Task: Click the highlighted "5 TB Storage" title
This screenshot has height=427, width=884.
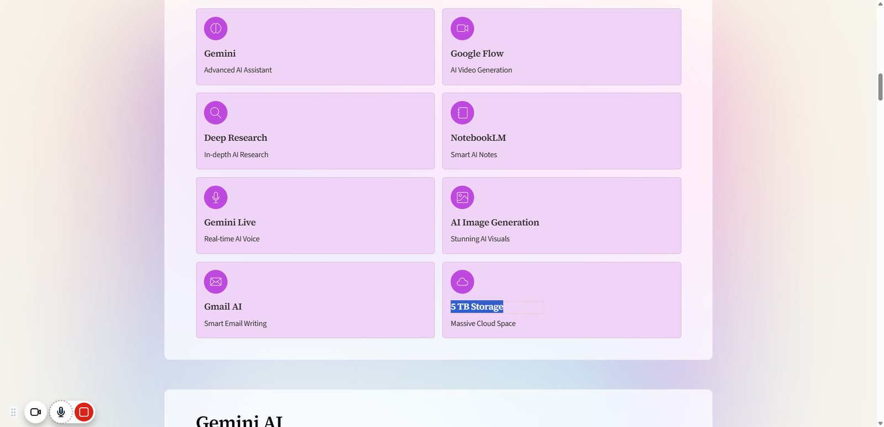Action: click(477, 307)
